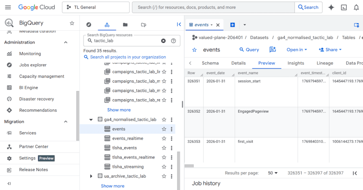The width and height of the screenshot is (363, 190).
Task: Collapse the ga4_normalised_tactic_lab dataset tree
Action: [x=91, y=120]
